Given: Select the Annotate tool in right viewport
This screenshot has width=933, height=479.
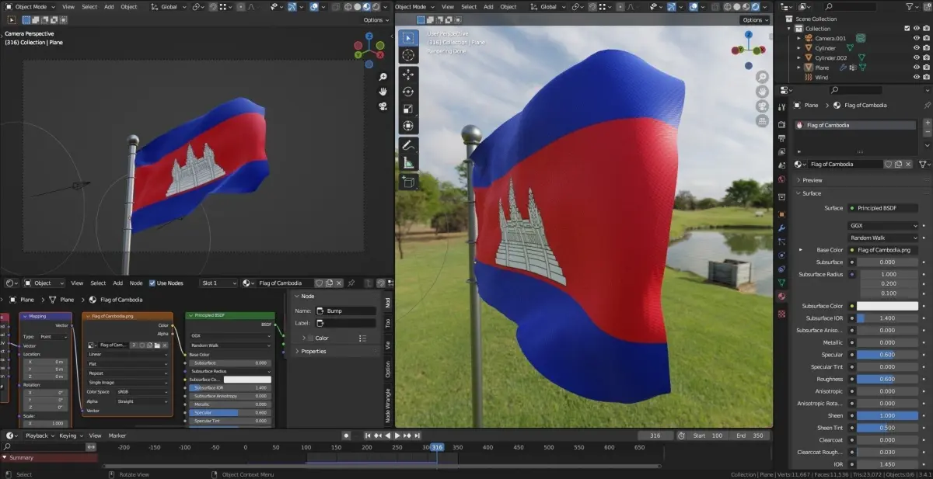Looking at the screenshot, I should (408, 146).
